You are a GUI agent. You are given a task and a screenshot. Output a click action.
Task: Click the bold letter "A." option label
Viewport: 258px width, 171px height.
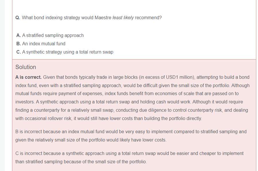pyautogui.click(x=19, y=36)
